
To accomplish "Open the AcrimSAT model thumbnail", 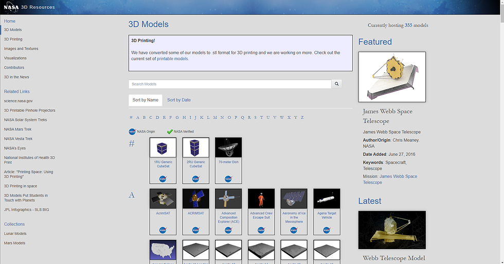I will [x=163, y=199].
